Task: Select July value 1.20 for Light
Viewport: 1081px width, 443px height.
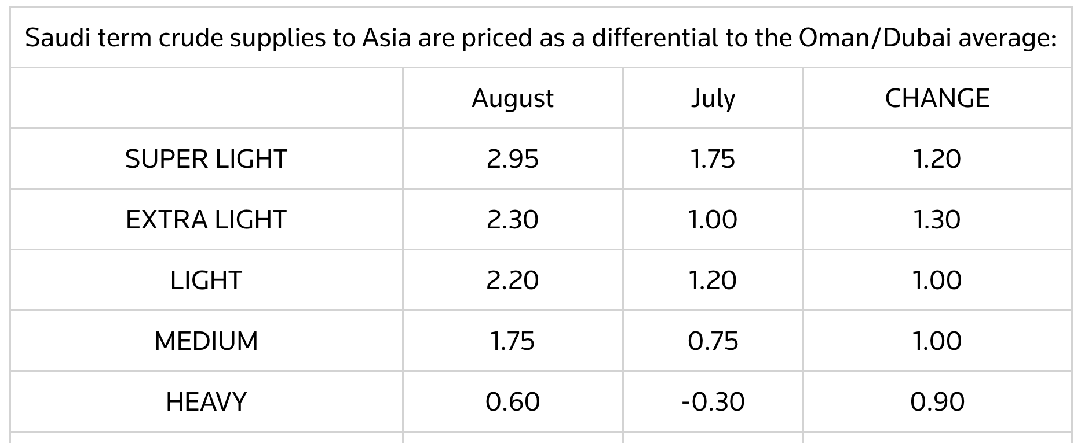Action: [x=713, y=280]
